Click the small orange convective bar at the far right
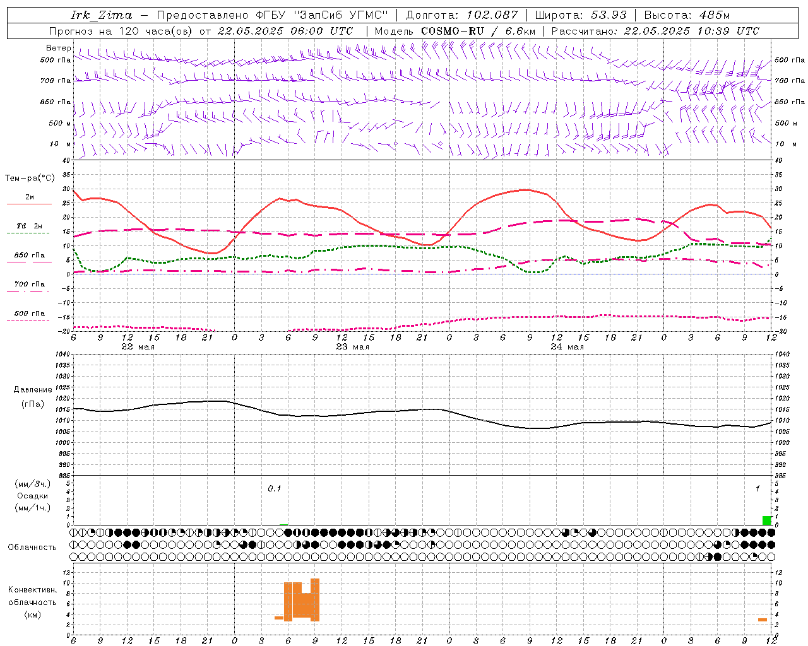Viewport: 808px width, 646px height. 763,620
